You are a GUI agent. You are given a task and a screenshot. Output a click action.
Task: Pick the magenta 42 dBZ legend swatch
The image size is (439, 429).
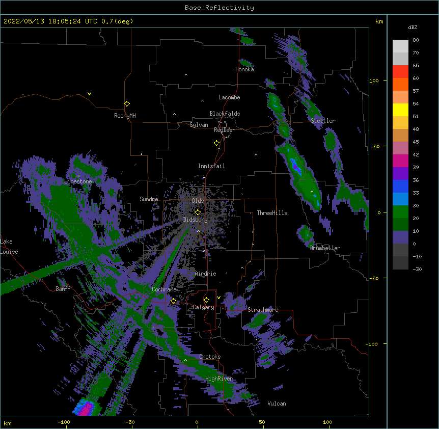(400, 160)
